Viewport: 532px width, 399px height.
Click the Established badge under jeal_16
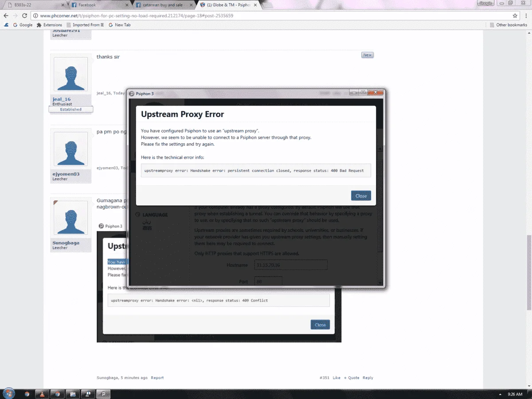[x=71, y=109]
